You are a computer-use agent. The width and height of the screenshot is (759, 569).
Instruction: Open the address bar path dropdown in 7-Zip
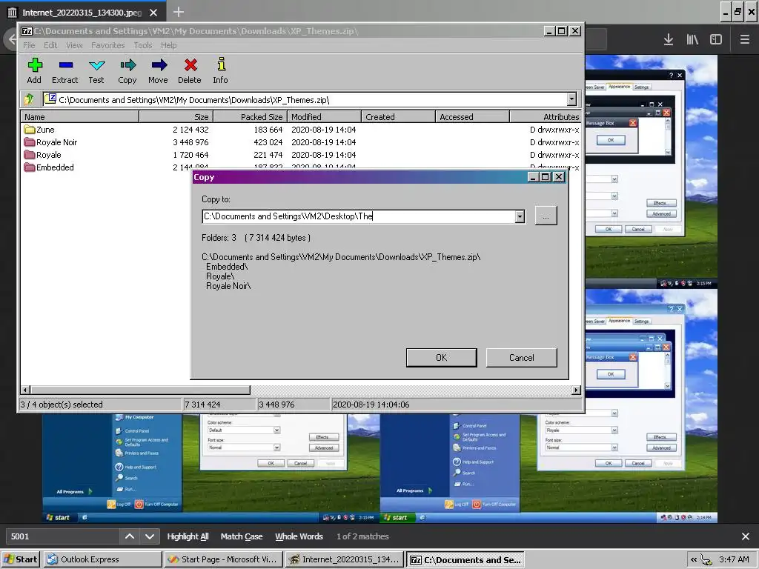[571, 99]
